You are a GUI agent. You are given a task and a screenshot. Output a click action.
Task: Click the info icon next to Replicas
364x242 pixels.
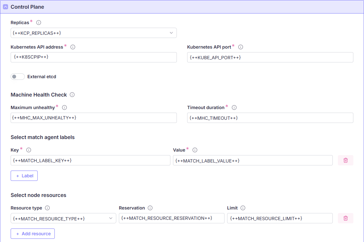tap(39, 23)
